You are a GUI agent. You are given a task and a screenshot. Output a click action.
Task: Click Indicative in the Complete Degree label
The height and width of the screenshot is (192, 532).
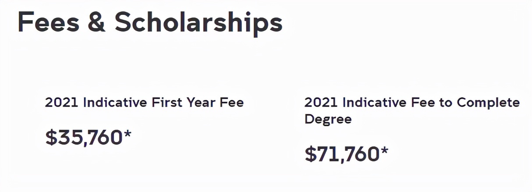coord(375,103)
